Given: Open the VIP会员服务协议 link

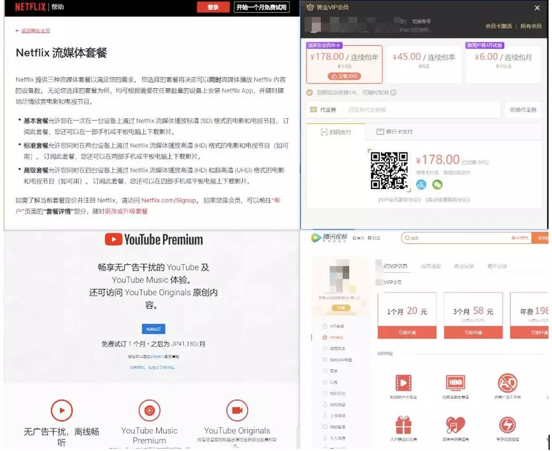Looking at the screenshot, I should [x=399, y=200].
